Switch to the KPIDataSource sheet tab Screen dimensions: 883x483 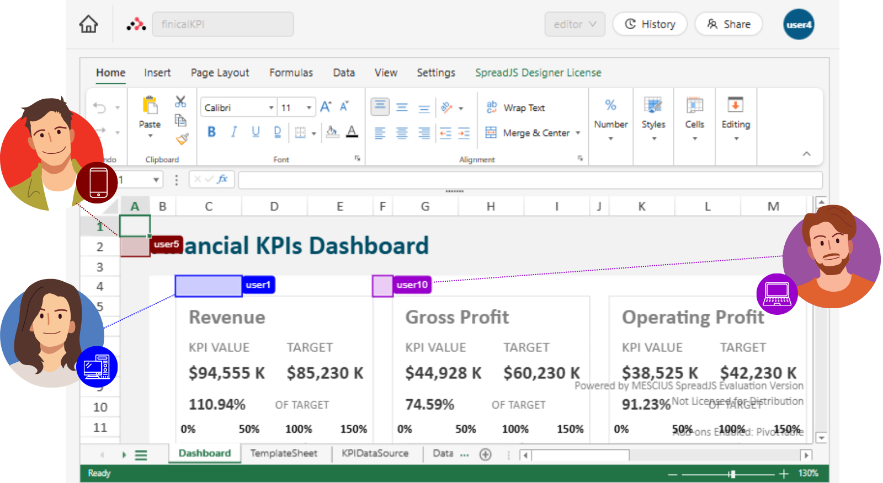coord(375,453)
